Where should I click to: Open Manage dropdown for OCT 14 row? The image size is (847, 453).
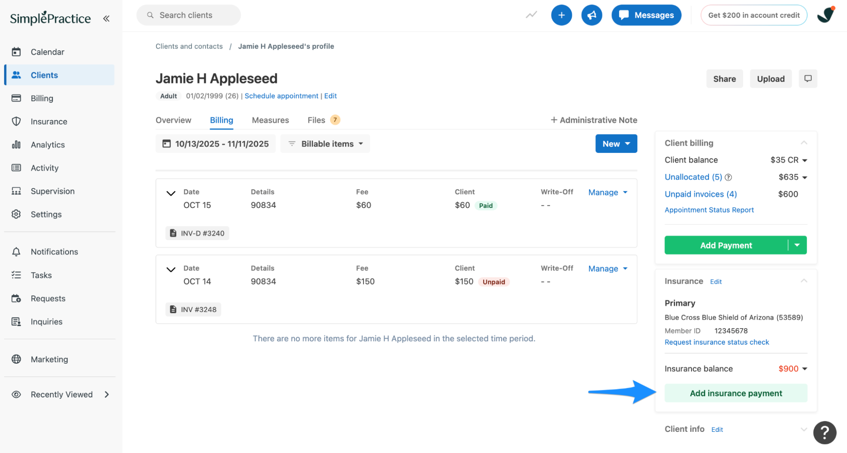(x=608, y=269)
